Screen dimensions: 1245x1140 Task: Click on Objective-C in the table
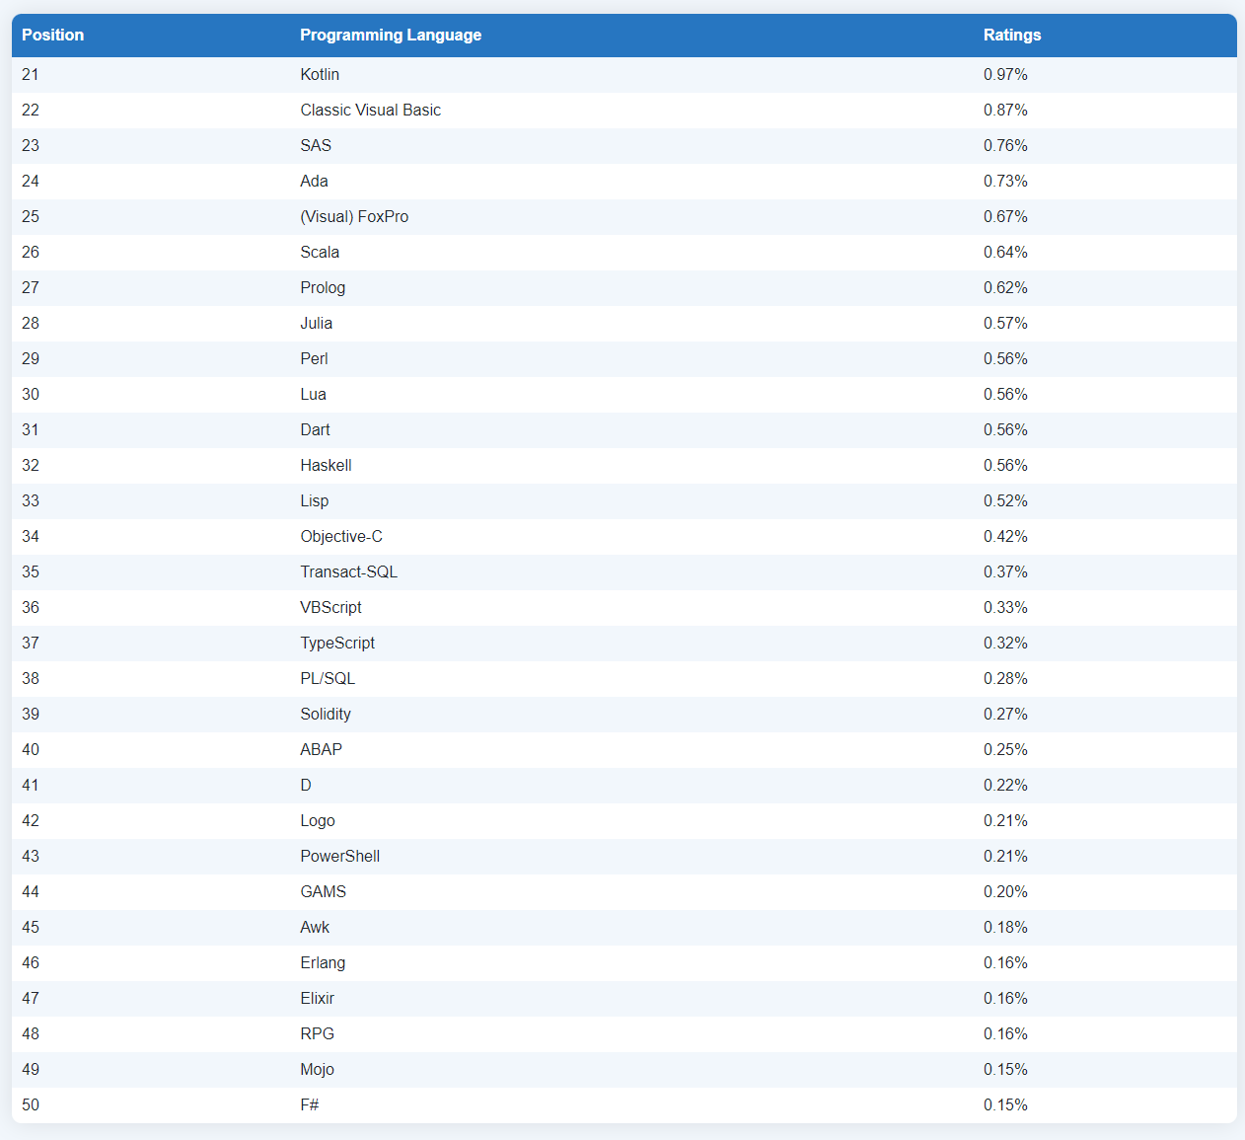tap(341, 537)
